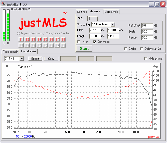Click the disabled R1 recall button
The height and width of the screenshot is (143, 167).
tap(21, 45)
